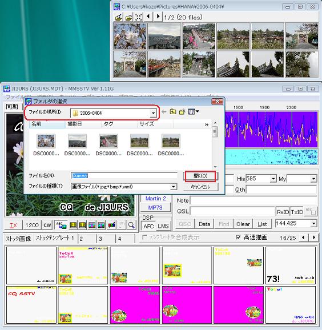The image size is (322, 330).
Task: Click the ABC template overlay icon
Action: (x=61, y=225)
